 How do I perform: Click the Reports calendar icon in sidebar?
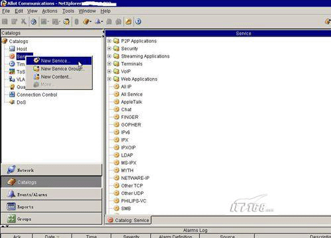point(11,206)
